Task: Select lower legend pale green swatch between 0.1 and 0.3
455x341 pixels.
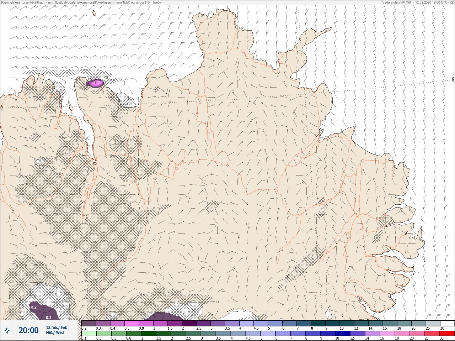Action: click(89, 334)
